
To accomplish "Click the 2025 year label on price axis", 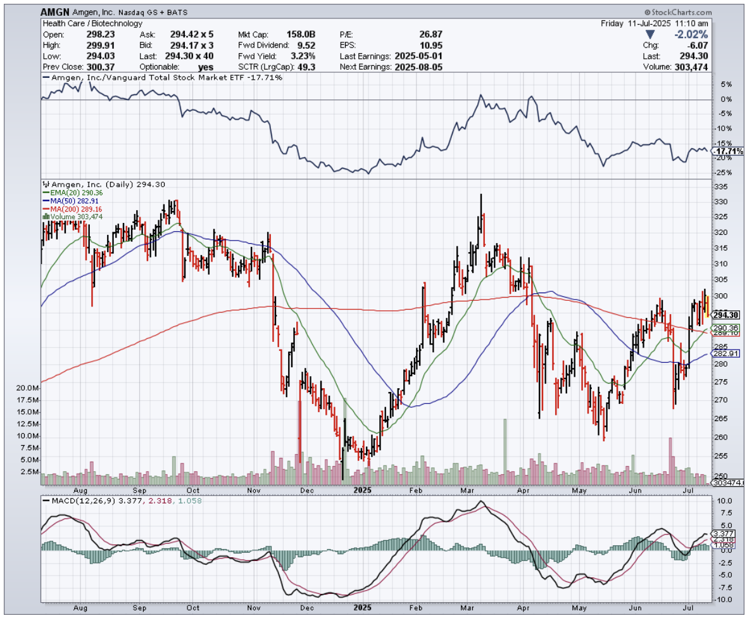I will click(x=363, y=489).
